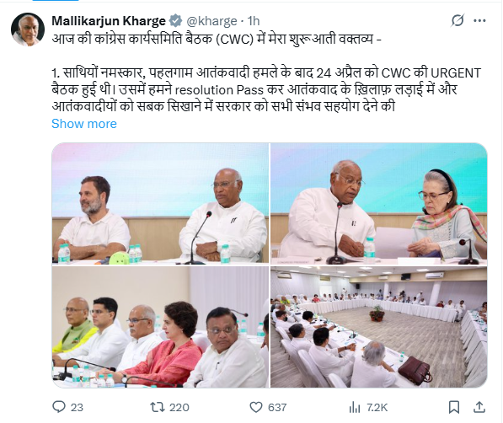
Task: Click the @kharge handle
Action: coord(211,21)
